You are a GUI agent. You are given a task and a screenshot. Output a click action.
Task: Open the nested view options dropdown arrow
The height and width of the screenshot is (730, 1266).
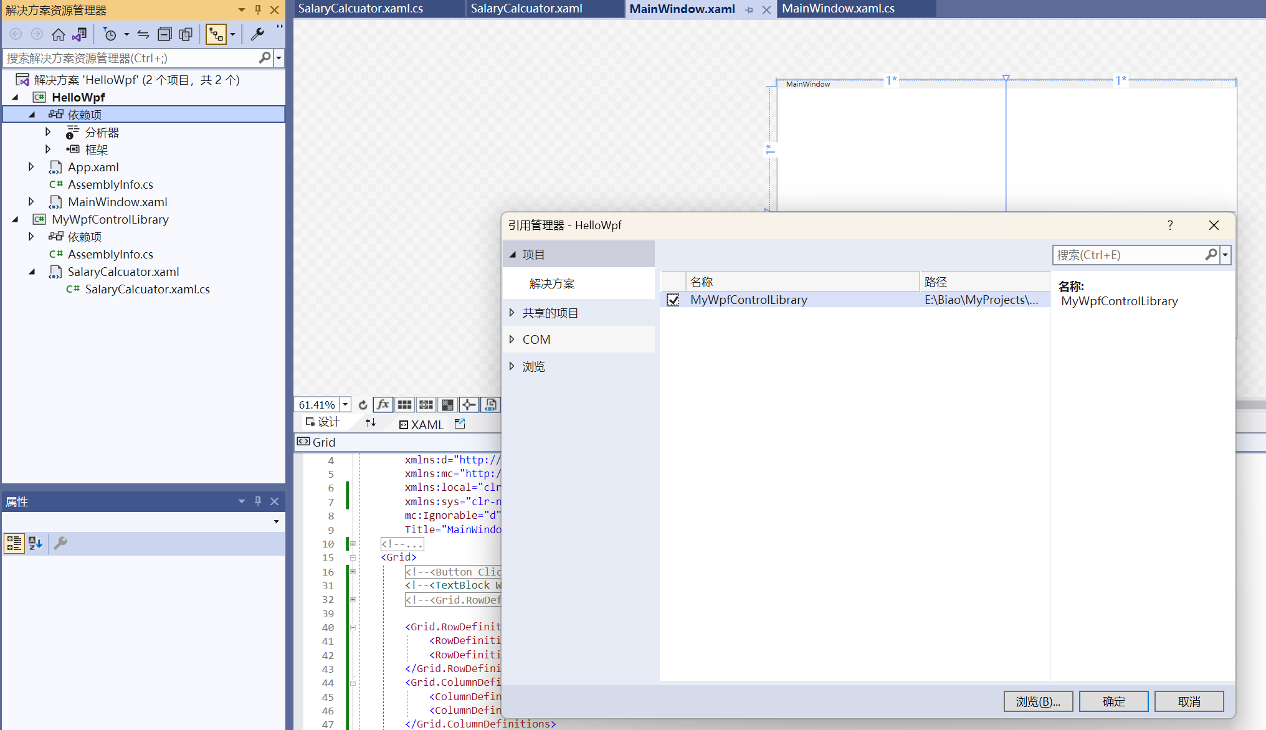(x=233, y=34)
